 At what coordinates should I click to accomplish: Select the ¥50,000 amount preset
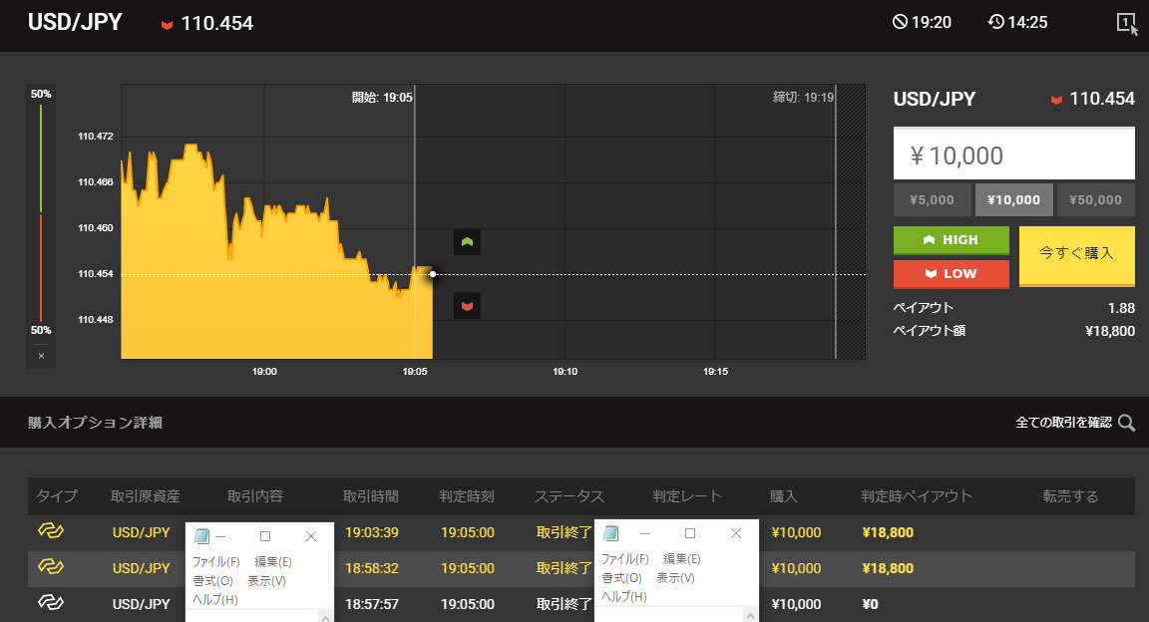1095,200
